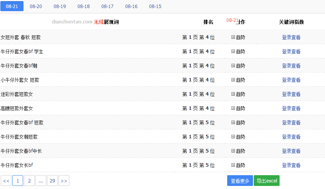Click 登录查看 for 高腰短款外套女
The width and height of the screenshot is (325, 189).
[291, 108]
